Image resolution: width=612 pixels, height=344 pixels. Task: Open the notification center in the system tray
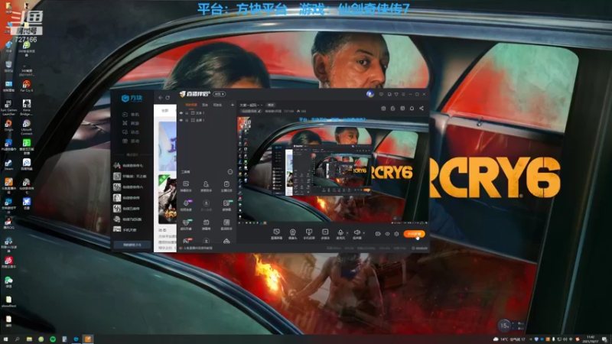tap(604, 339)
